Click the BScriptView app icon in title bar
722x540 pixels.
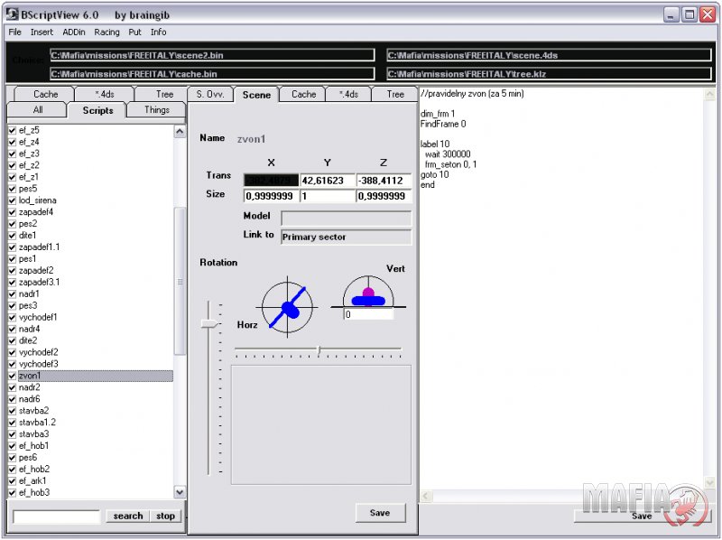click(x=10, y=14)
